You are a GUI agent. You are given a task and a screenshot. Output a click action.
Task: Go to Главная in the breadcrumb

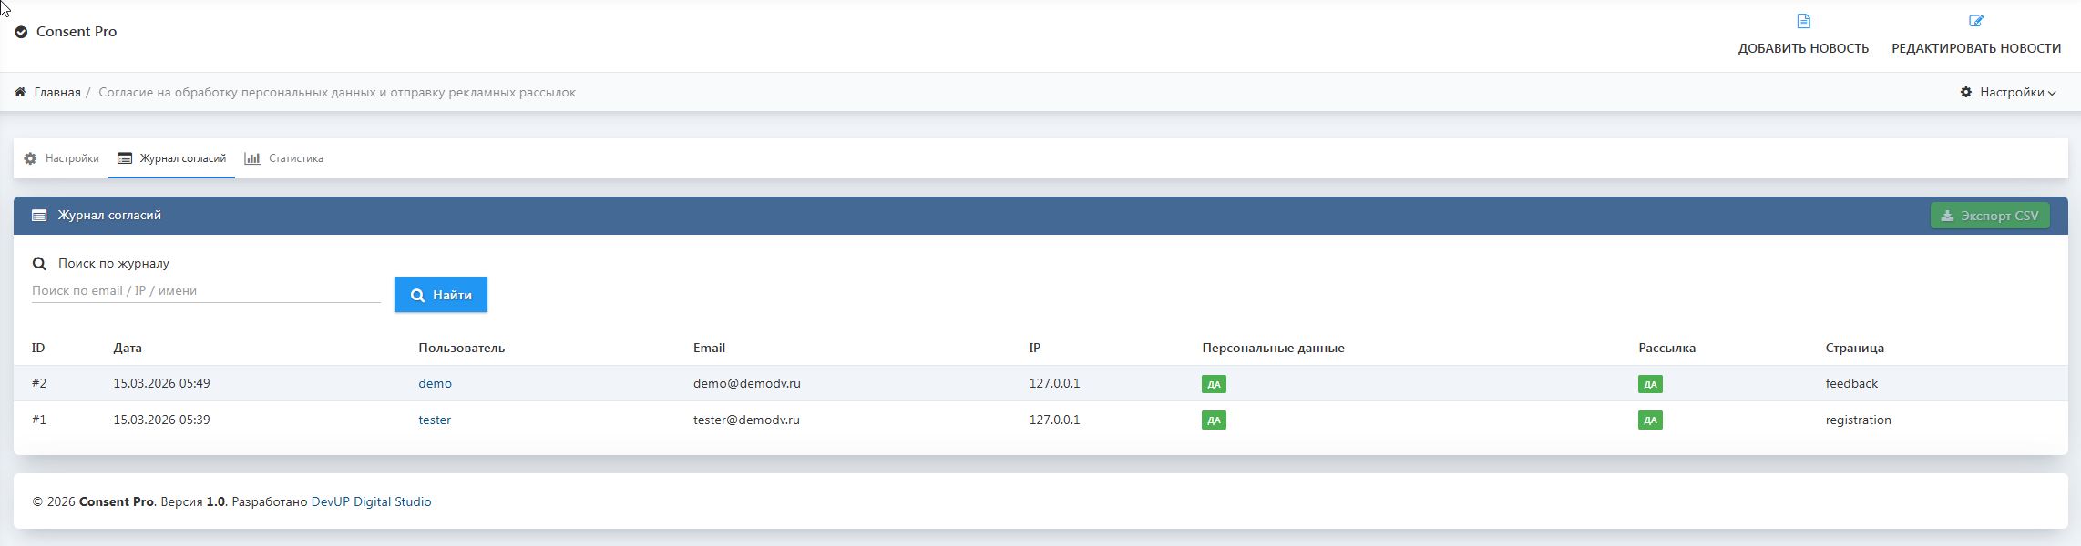click(x=57, y=92)
